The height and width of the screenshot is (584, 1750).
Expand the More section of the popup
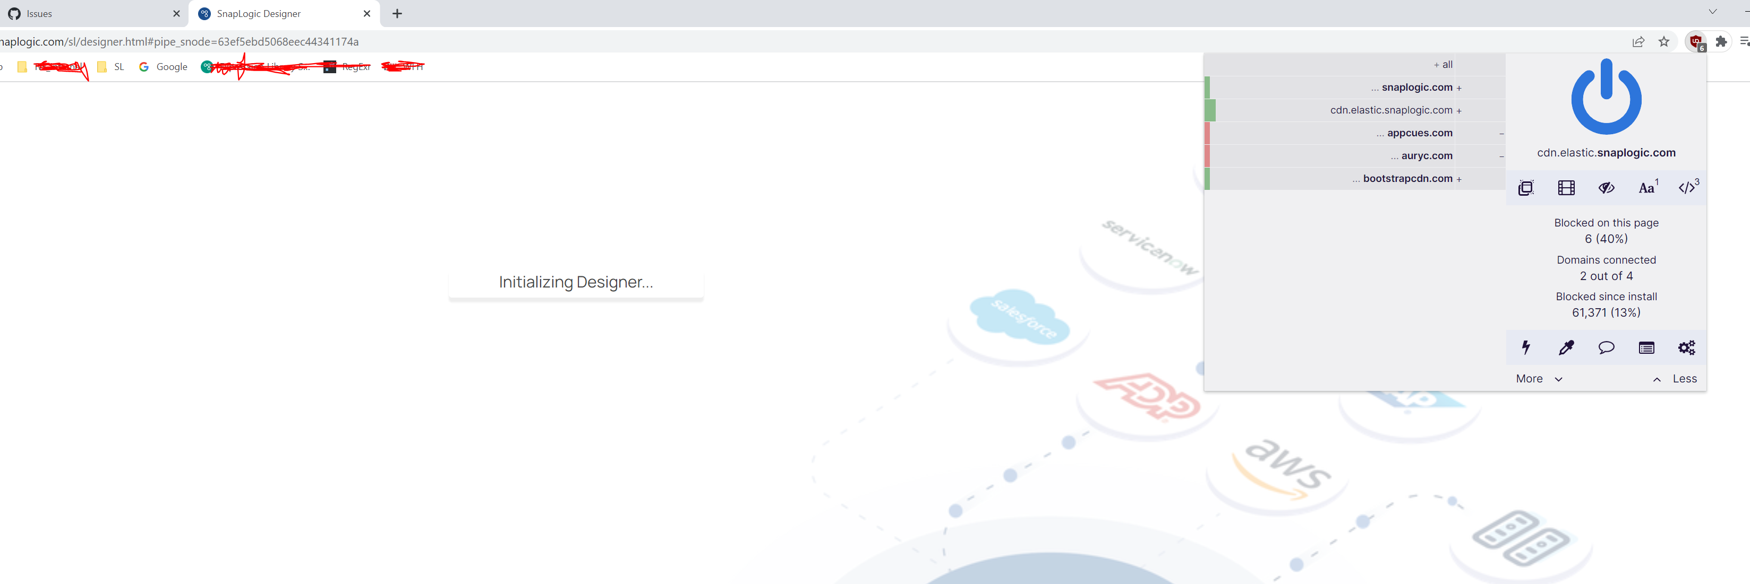1538,379
